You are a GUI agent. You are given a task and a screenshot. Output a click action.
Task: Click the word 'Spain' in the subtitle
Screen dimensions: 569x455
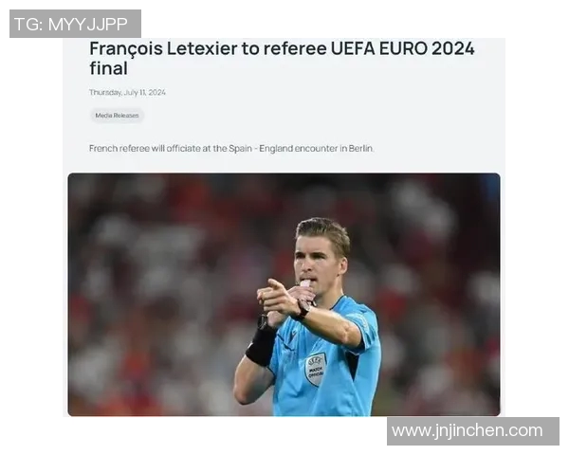pyautogui.click(x=240, y=149)
